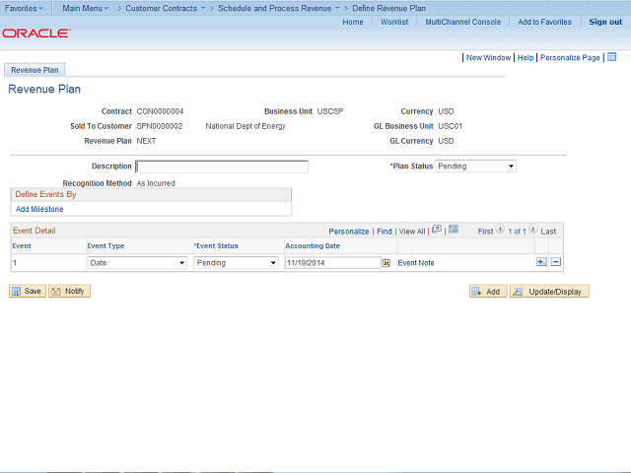631x473 pixels.
Task: Click Accounting Date column header
Action: tap(313, 245)
